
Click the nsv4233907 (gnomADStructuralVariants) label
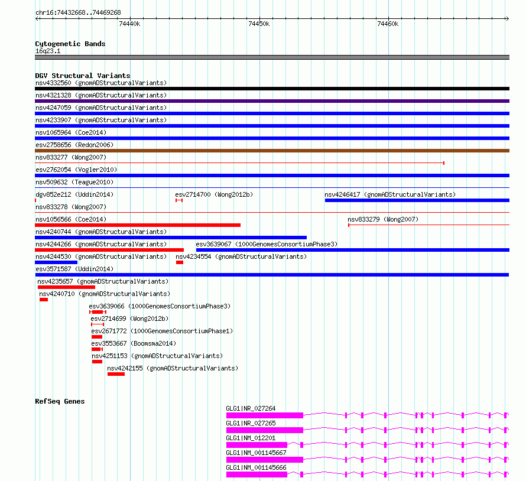101,120
